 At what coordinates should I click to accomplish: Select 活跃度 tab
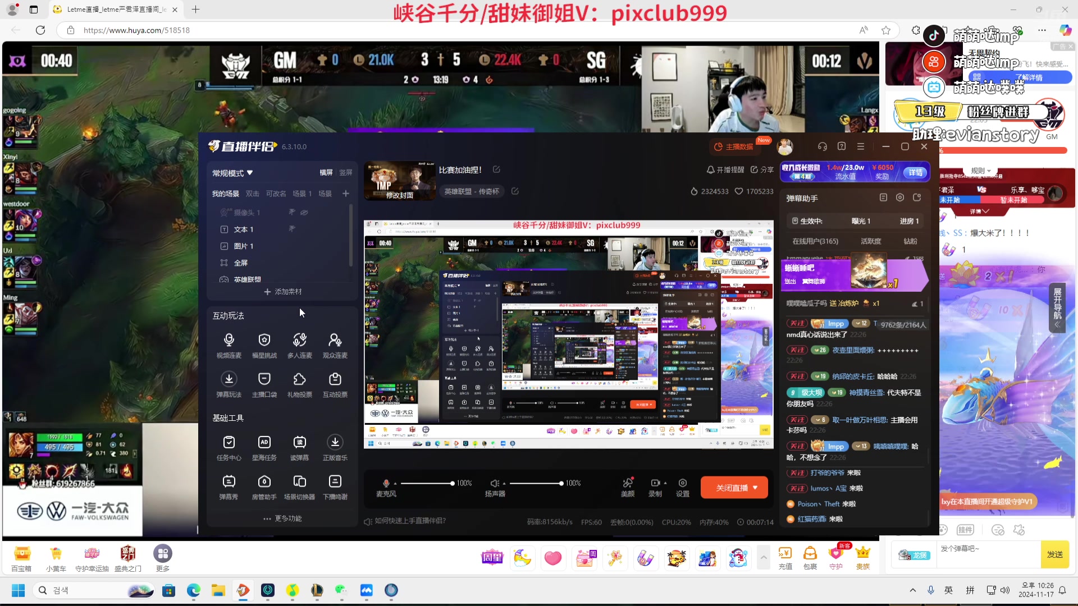[x=871, y=241]
